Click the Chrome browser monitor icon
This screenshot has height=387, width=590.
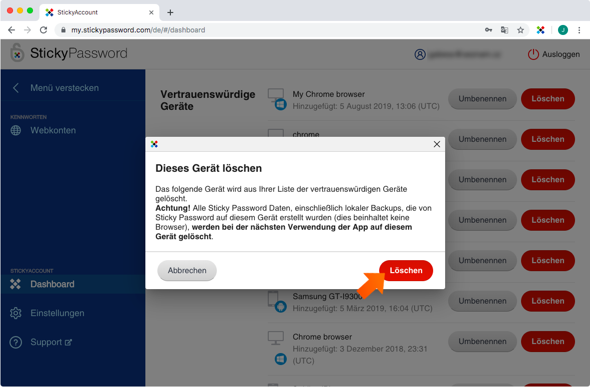(276, 338)
